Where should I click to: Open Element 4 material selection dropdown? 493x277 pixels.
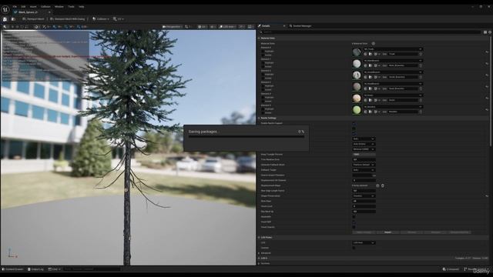(393, 95)
